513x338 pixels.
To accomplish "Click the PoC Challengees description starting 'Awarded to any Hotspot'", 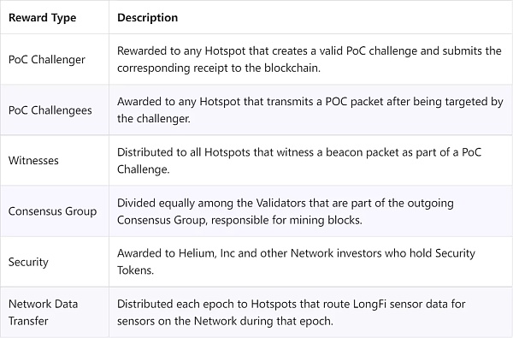I will click(310, 110).
